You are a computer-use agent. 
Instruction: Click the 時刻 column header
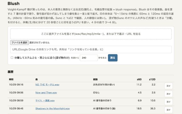pyautogui.click(x=11, y=79)
